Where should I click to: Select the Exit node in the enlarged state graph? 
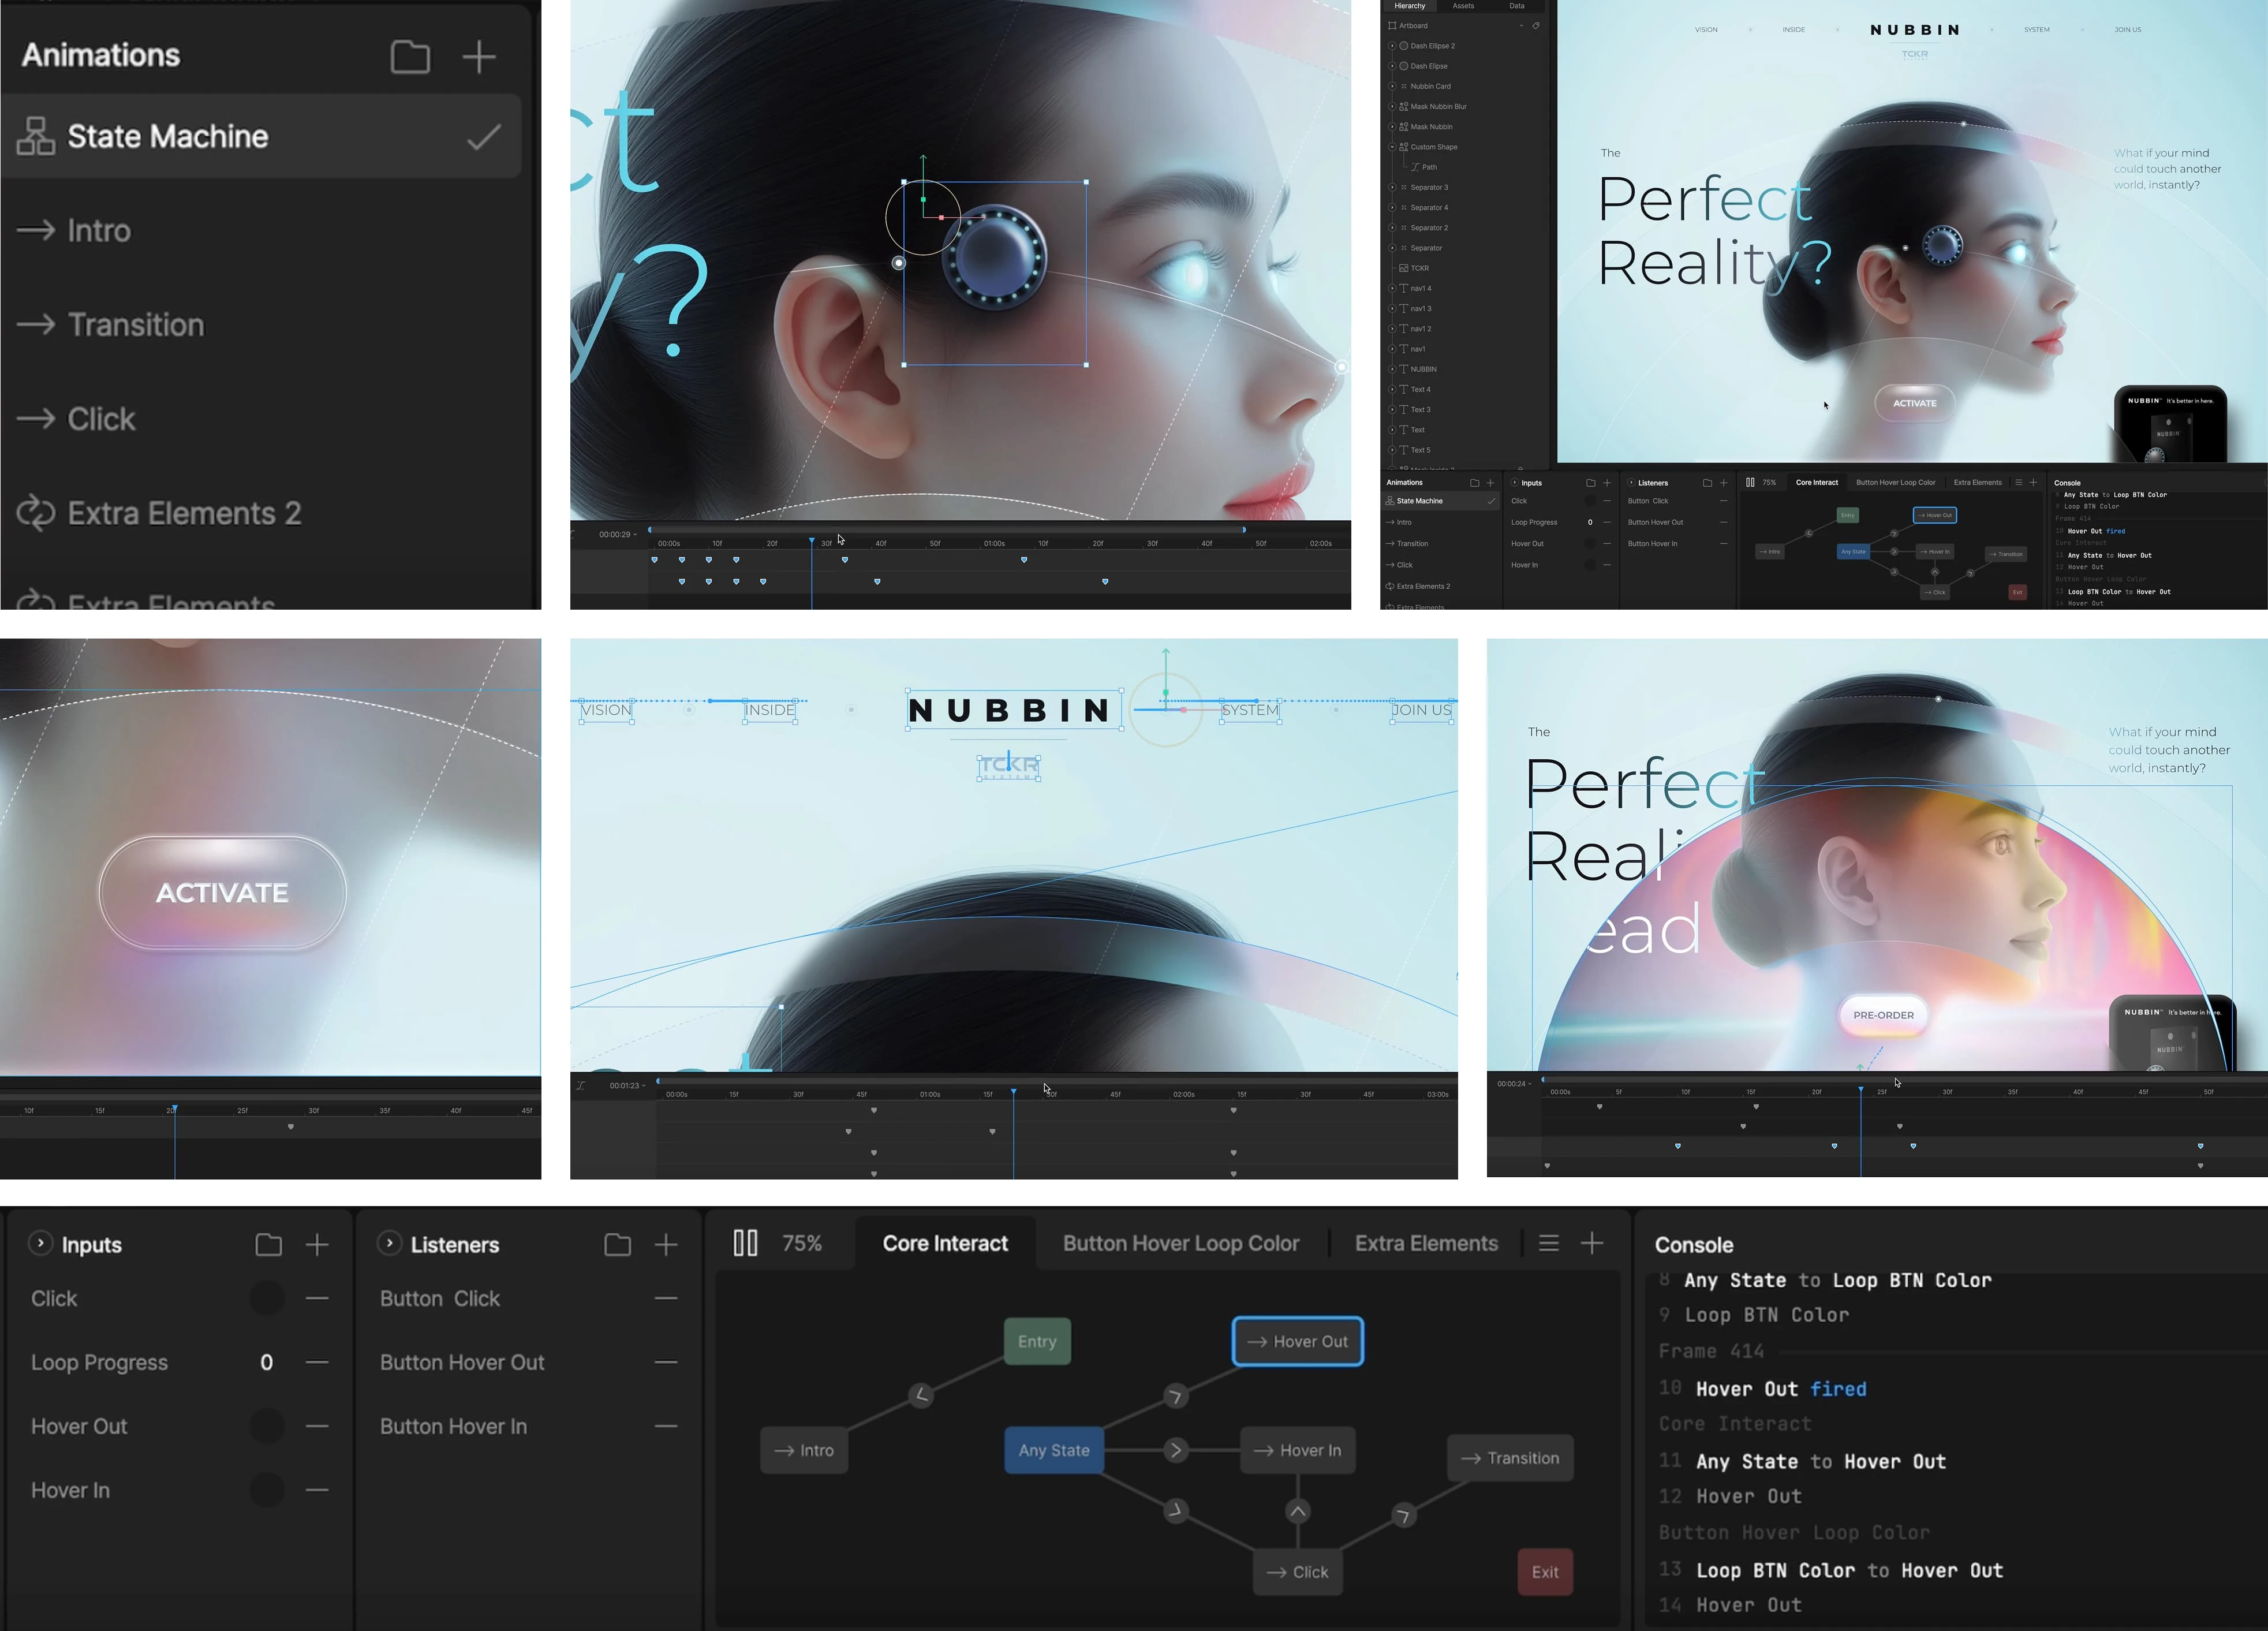(x=1545, y=1572)
